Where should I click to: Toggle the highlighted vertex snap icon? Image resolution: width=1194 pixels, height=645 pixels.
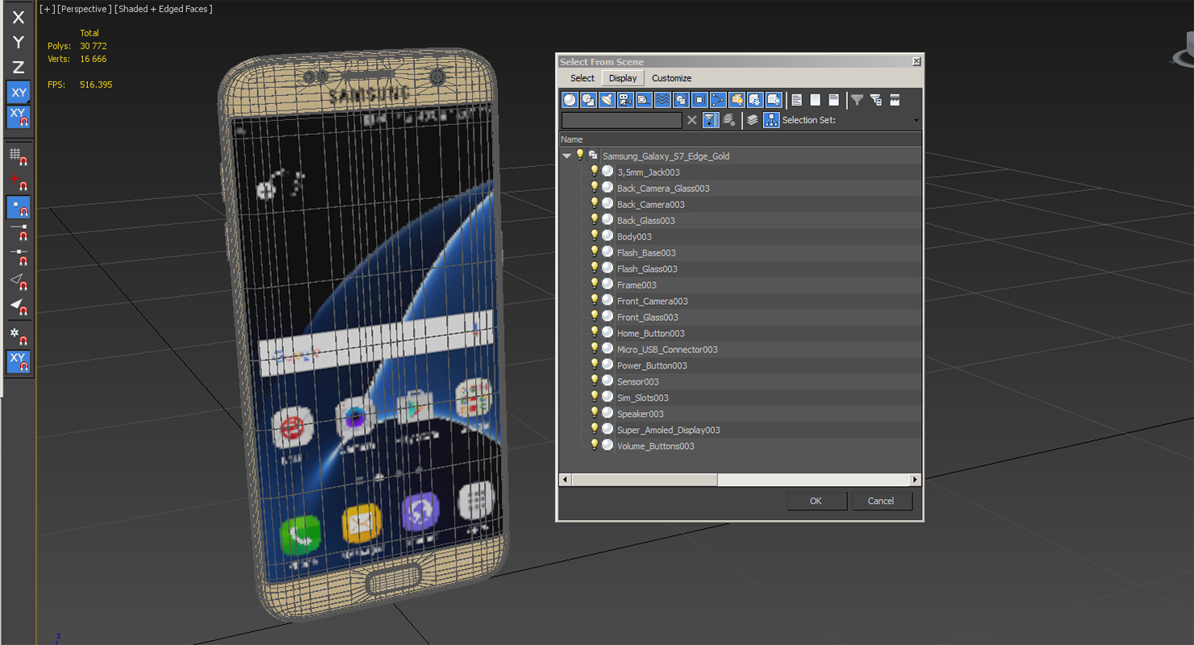pos(19,207)
